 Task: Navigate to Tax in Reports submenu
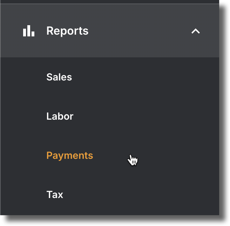click(55, 195)
